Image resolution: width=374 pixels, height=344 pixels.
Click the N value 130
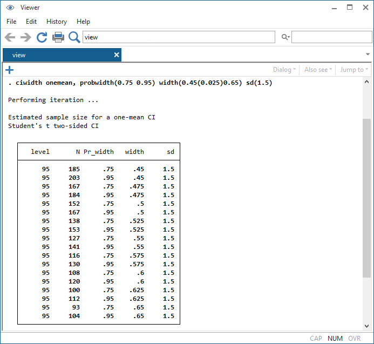pos(74,264)
